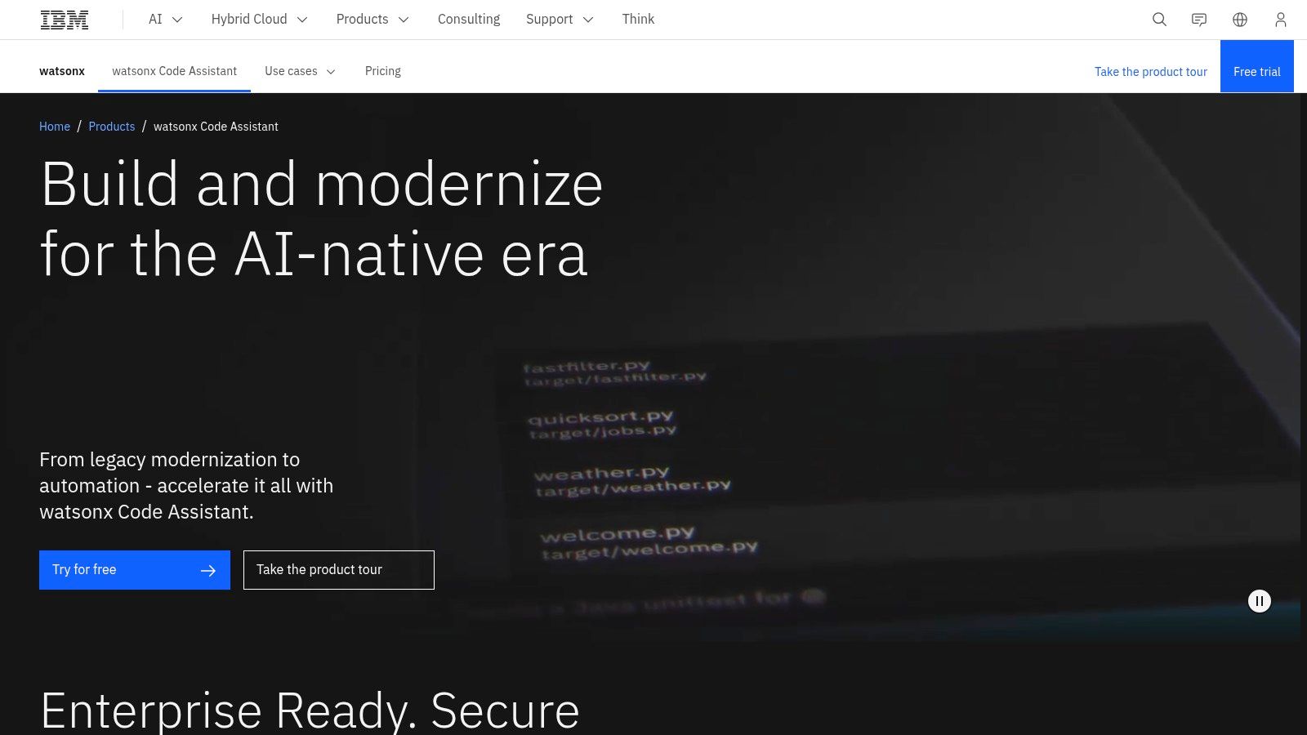This screenshot has height=735, width=1307.
Task: Click the quicksort.py text in the video
Action: pyautogui.click(x=600, y=417)
